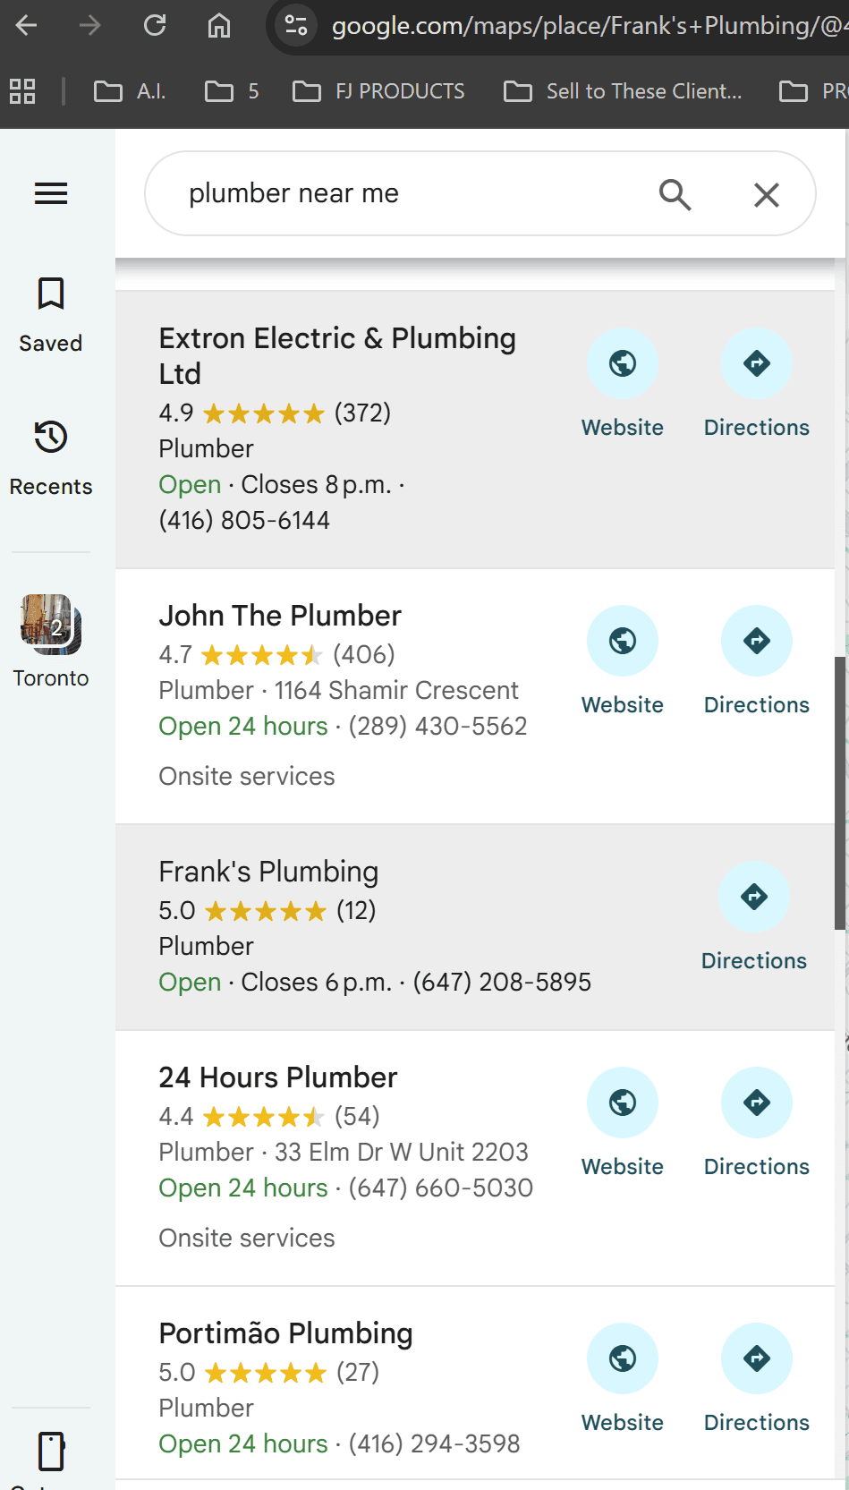This screenshot has width=849, height=1490.
Task: Open John The Plumber website
Action: pyautogui.click(x=623, y=642)
